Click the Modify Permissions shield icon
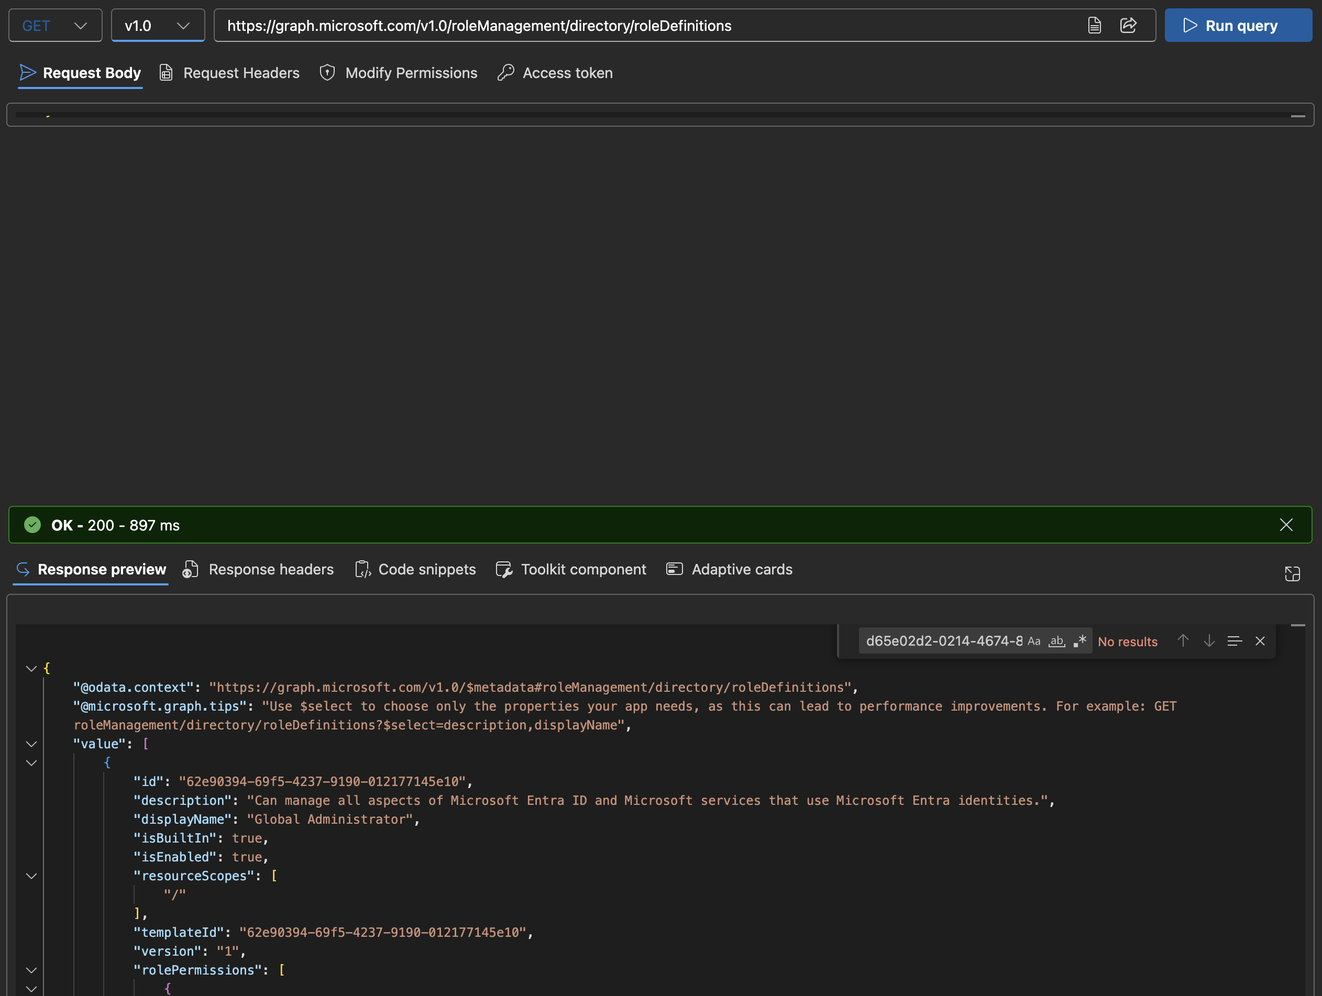 point(327,72)
